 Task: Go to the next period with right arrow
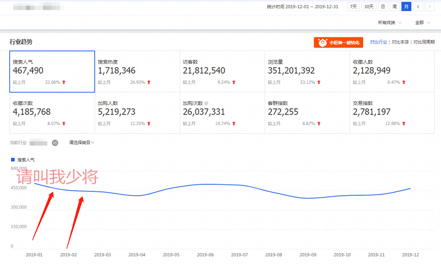pyautogui.click(x=430, y=7)
